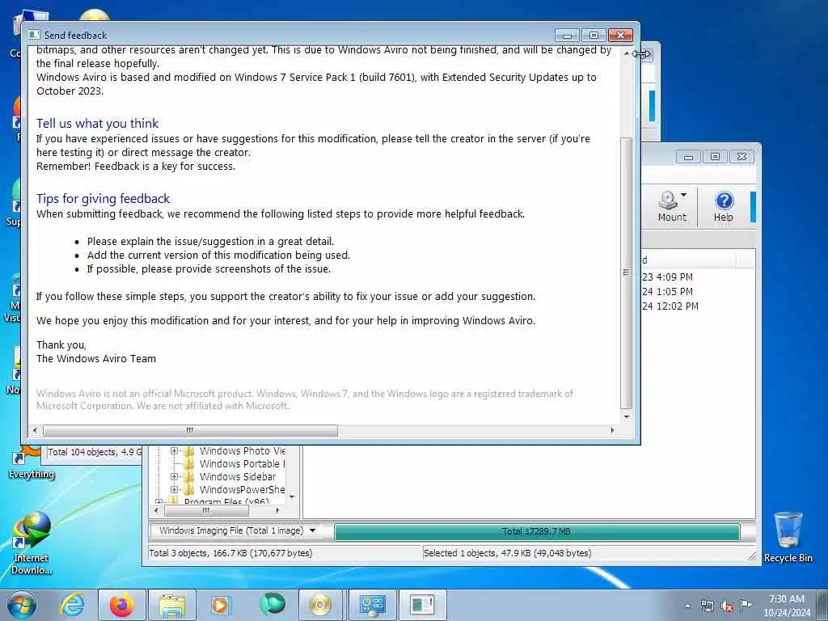Click 'Selected 1 objects' status bar text
This screenshot has width=828, height=621.
point(508,553)
